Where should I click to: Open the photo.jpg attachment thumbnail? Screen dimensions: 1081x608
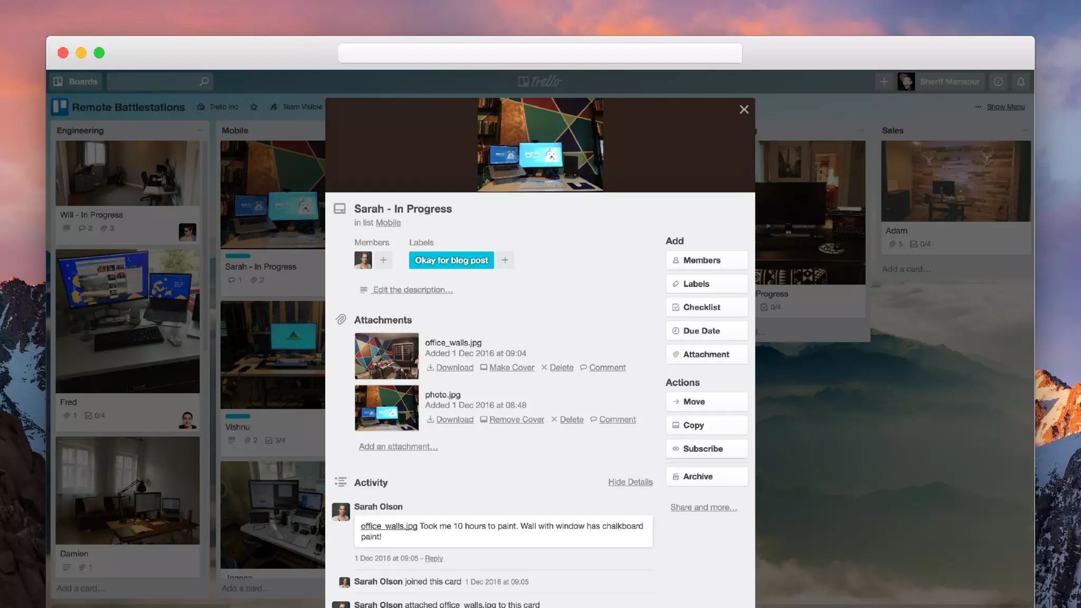(x=386, y=408)
